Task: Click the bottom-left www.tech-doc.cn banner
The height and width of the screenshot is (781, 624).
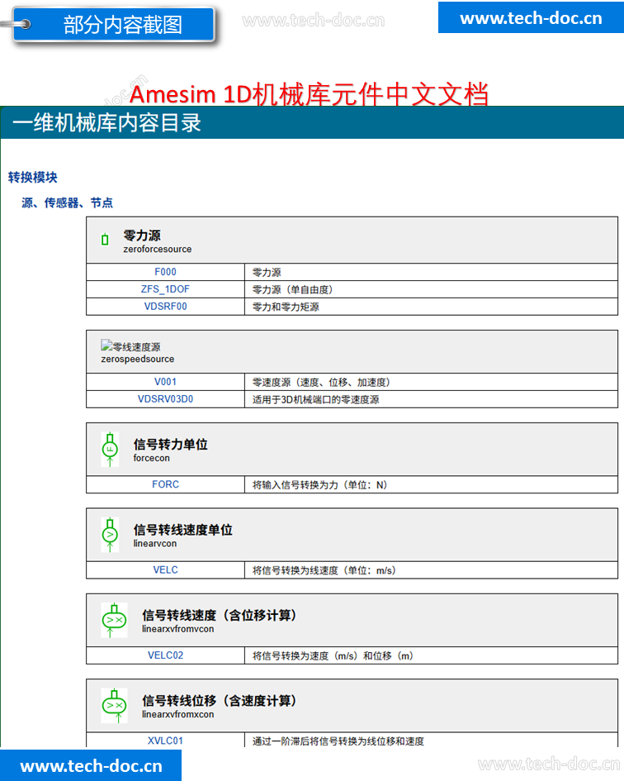Action: [x=91, y=765]
